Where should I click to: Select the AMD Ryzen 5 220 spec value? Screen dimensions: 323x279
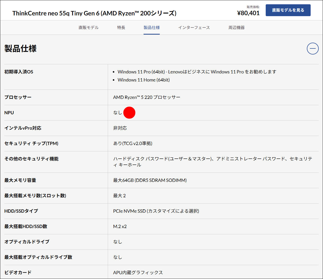tap(147, 97)
